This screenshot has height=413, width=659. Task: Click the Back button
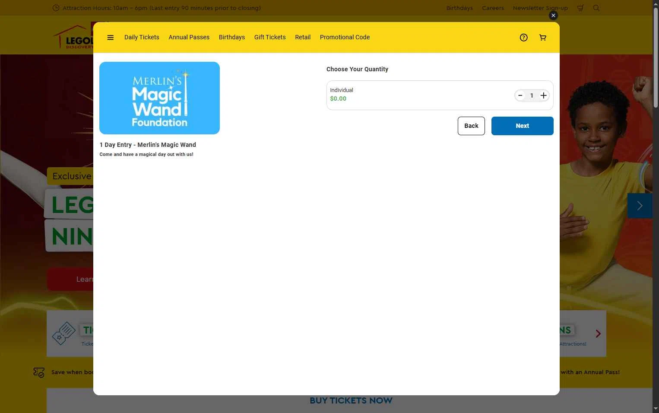click(x=471, y=126)
